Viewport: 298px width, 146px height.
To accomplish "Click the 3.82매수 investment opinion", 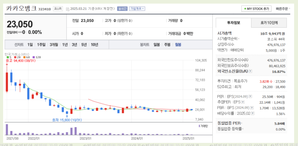I will pos(266,81).
